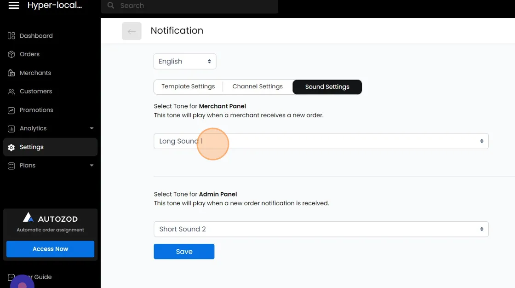Open the English language dropdown

[184, 62]
